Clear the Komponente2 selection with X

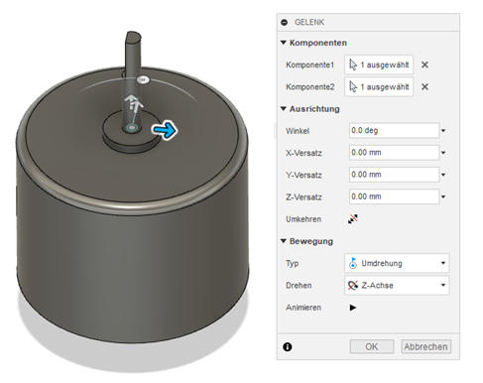pyautogui.click(x=424, y=87)
